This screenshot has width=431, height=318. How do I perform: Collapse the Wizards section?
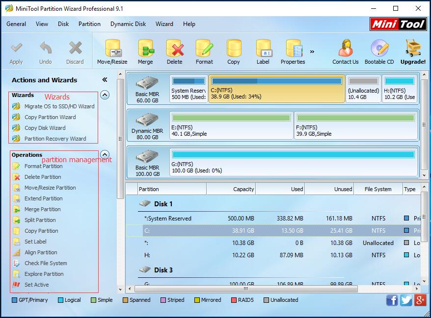pos(105,95)
